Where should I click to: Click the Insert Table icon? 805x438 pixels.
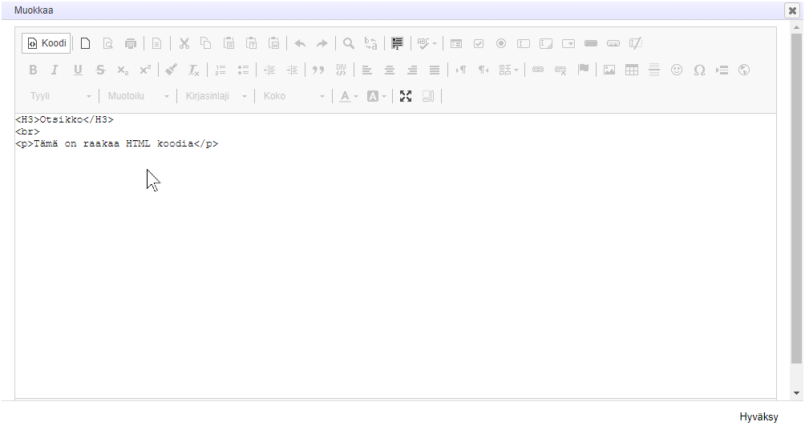[x=632, y=70]
